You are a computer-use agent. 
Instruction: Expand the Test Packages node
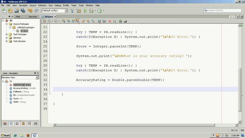click(7, 34)
